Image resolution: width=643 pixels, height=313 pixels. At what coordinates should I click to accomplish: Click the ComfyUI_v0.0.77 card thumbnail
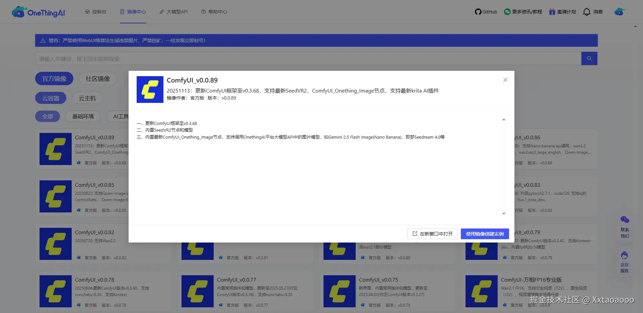pyautogui.click(x=198, y=291)
